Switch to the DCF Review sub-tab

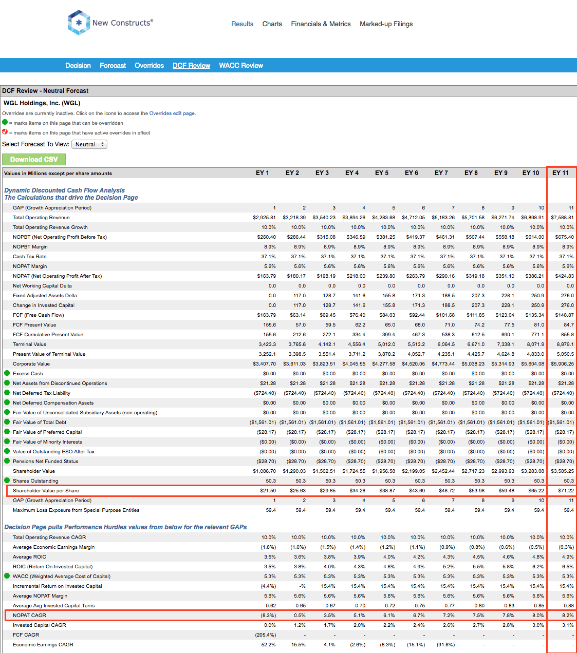pos(191,65)
